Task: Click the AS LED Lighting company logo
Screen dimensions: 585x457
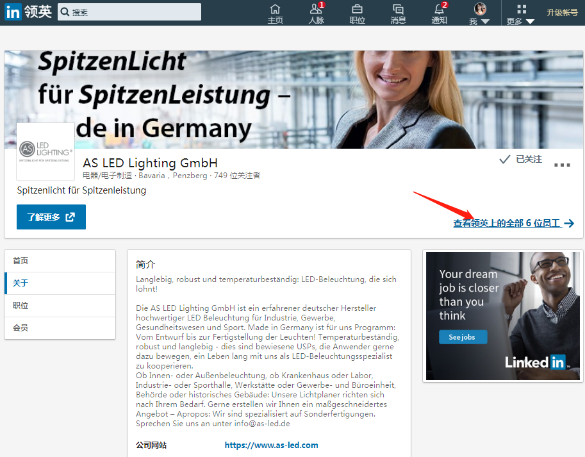Action: tap(45, 151)
